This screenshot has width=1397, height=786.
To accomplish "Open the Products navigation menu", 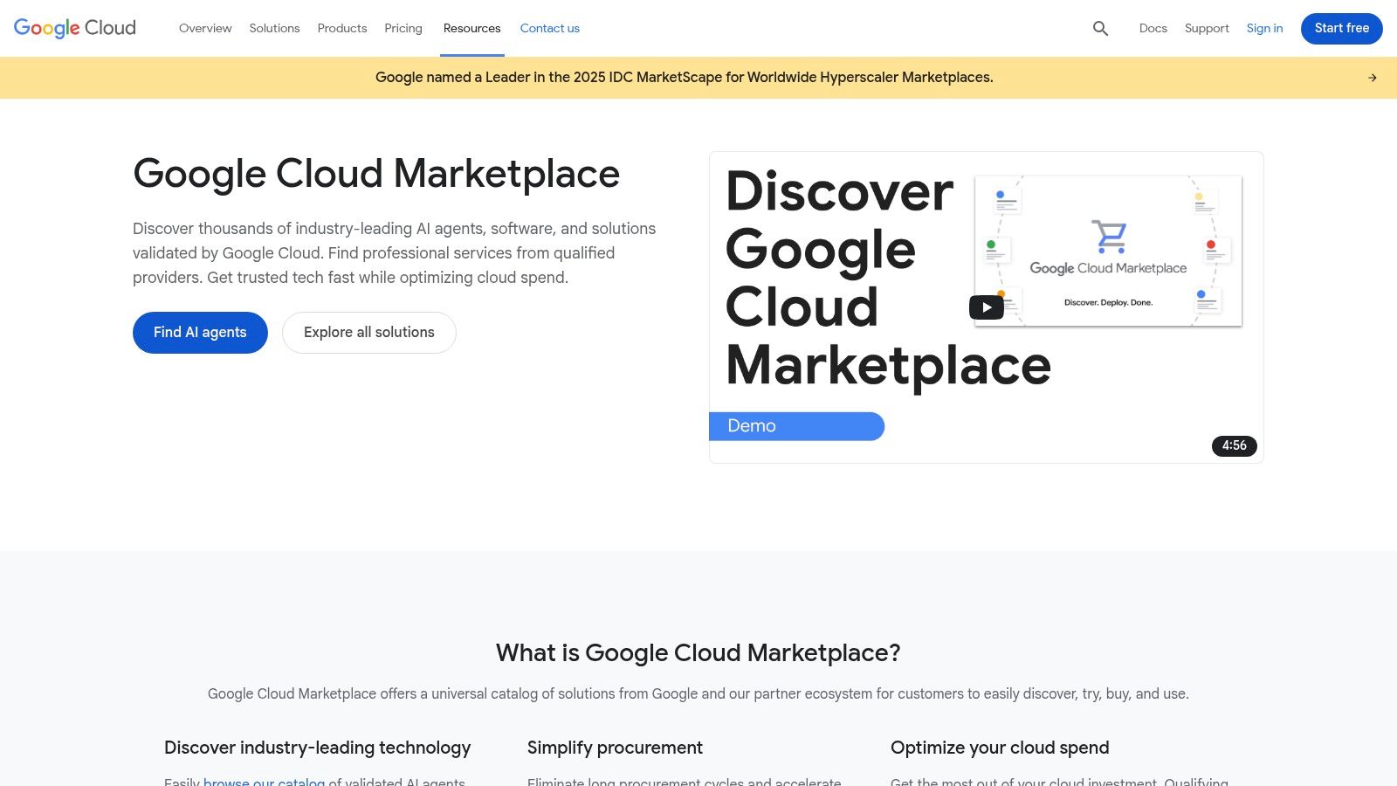I will point(341,28).
